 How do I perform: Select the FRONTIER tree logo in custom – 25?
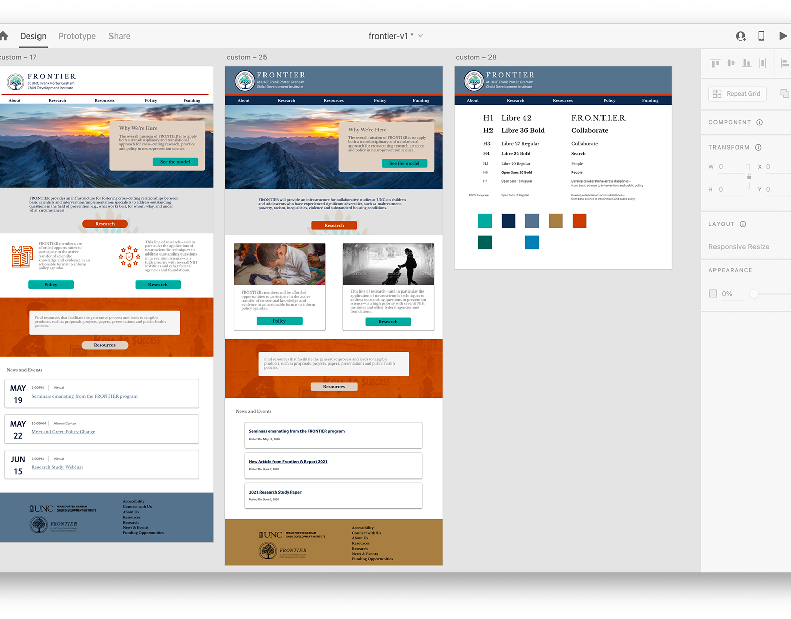point(245,81)
